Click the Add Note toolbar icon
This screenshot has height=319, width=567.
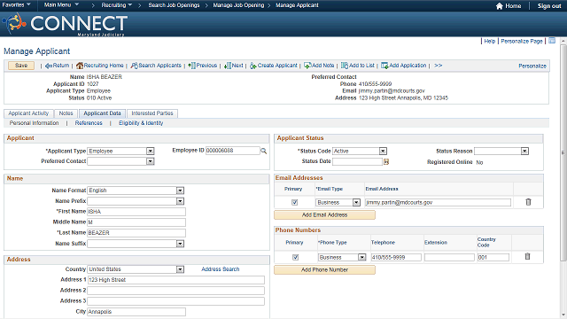click(307, 66)
